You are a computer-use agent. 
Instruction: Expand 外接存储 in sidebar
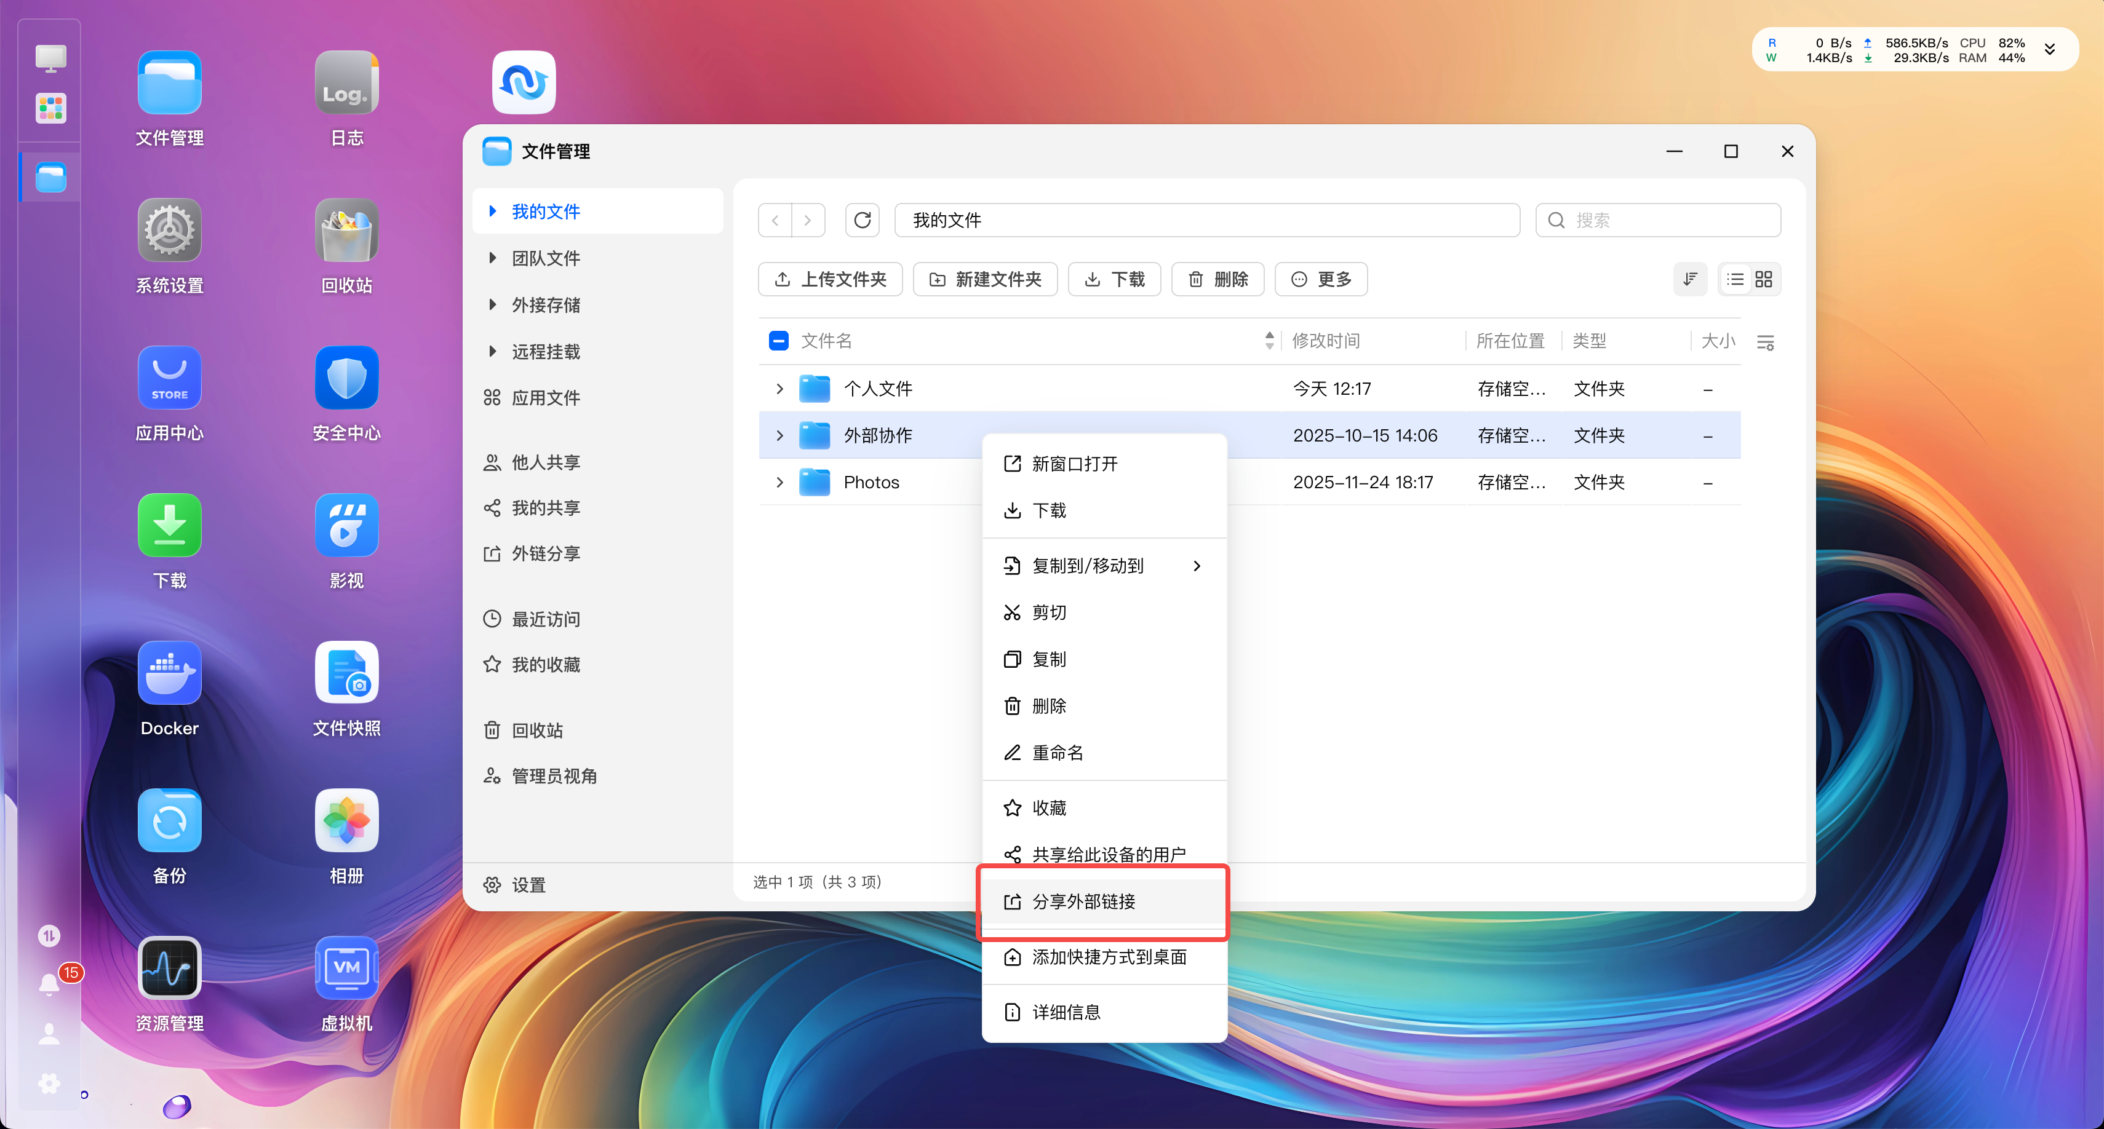pos(493,304)
